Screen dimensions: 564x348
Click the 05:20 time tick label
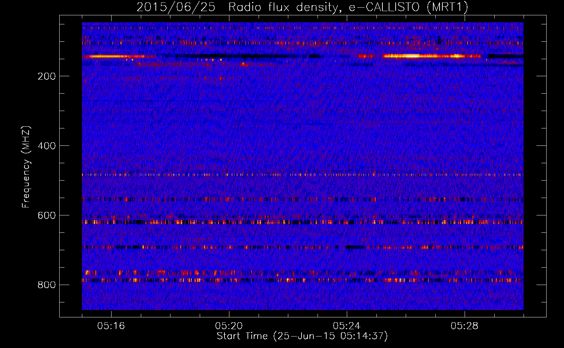229,326
